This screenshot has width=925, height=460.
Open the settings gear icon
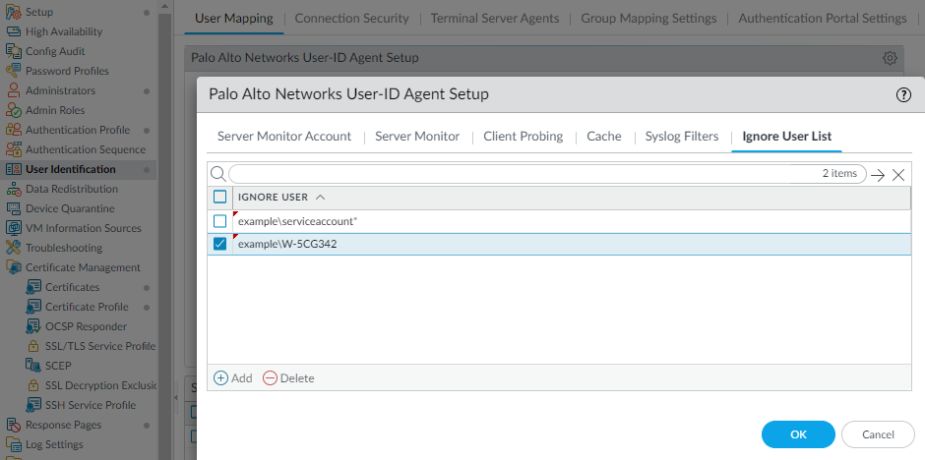tap(890, 58)
